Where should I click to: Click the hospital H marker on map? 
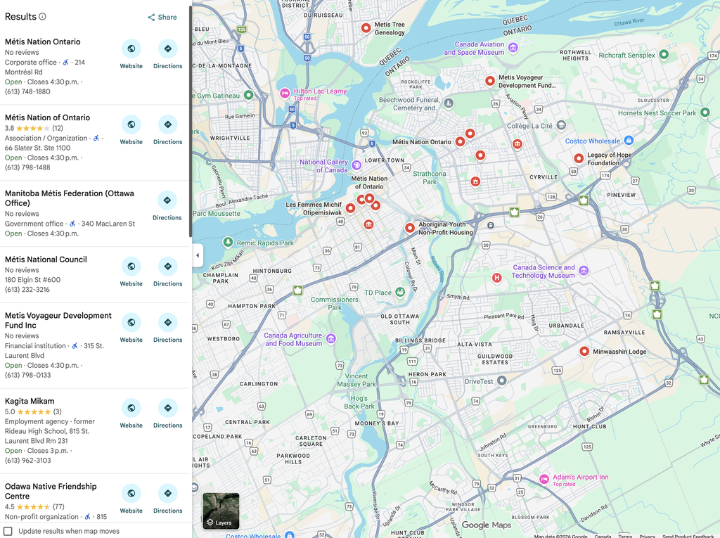pos(496,278)
